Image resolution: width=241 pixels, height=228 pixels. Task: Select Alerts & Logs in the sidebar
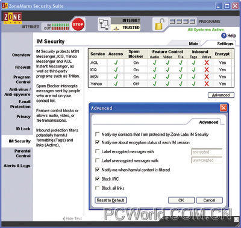17,166
